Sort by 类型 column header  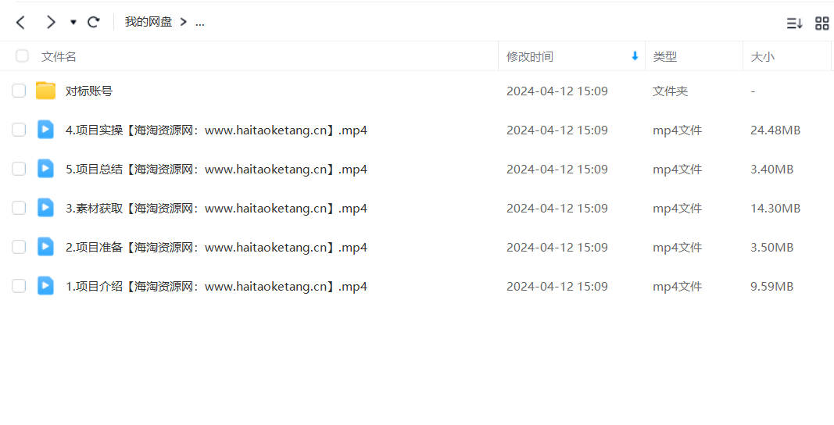click(665, 56)
